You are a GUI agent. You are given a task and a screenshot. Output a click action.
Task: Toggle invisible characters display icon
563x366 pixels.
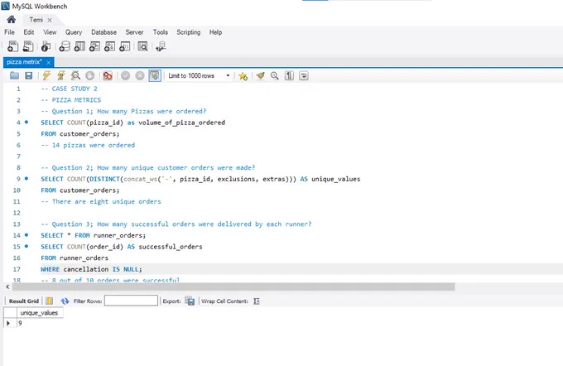pos(289,76)
